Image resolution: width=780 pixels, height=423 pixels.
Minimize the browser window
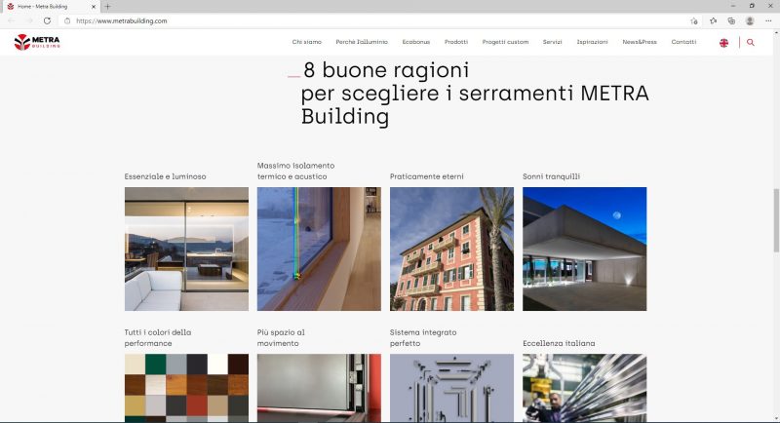[733, 6]
